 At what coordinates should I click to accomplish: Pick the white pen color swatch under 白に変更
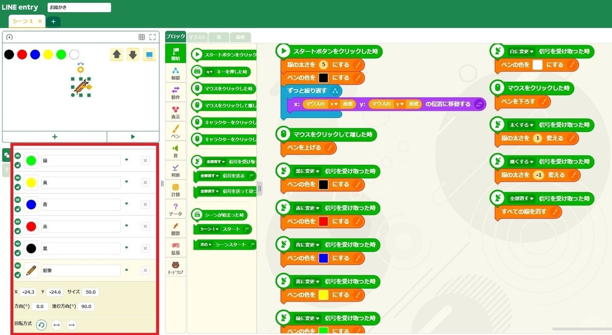click(537, 65)
